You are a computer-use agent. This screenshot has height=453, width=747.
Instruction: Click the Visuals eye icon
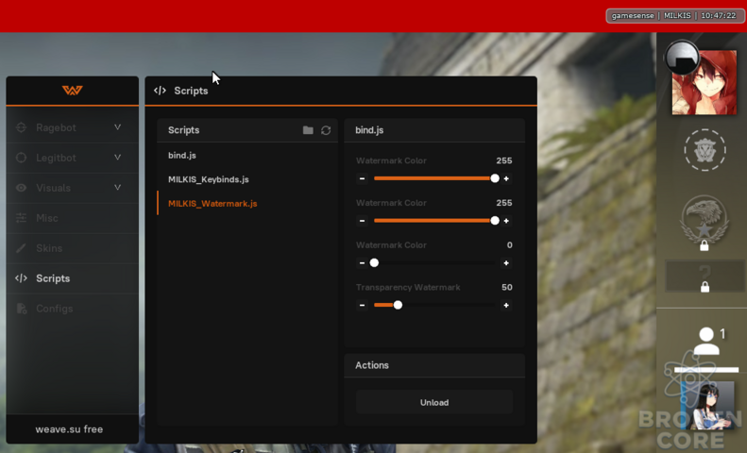click(21, 188)
